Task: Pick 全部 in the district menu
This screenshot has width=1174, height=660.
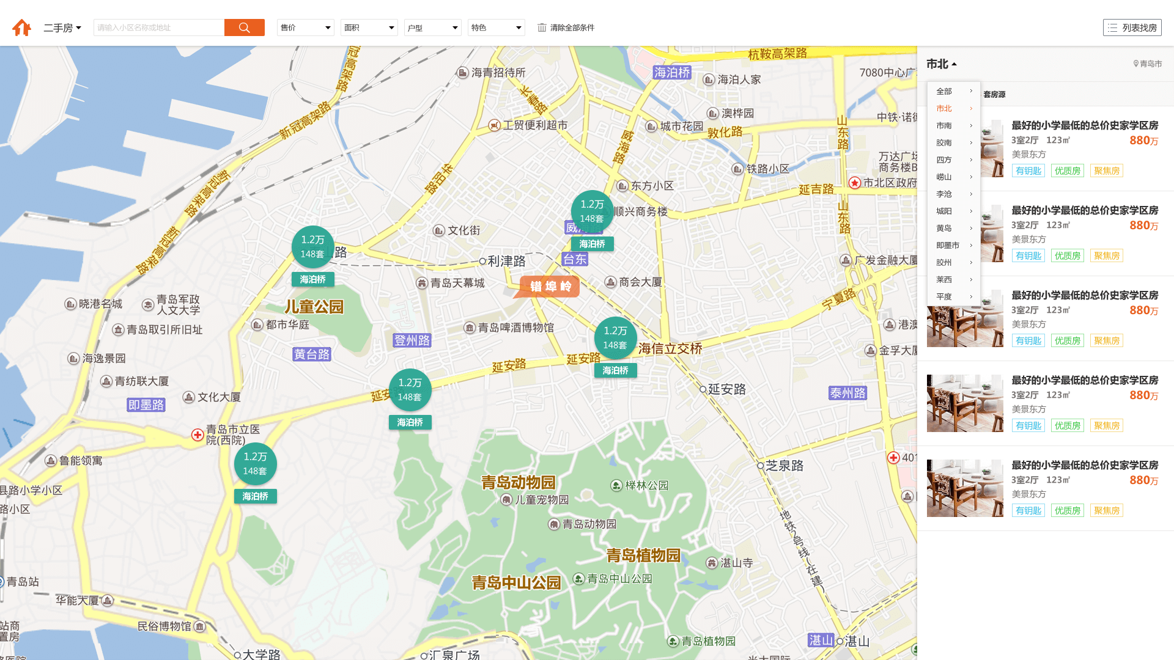Action: 944,91
